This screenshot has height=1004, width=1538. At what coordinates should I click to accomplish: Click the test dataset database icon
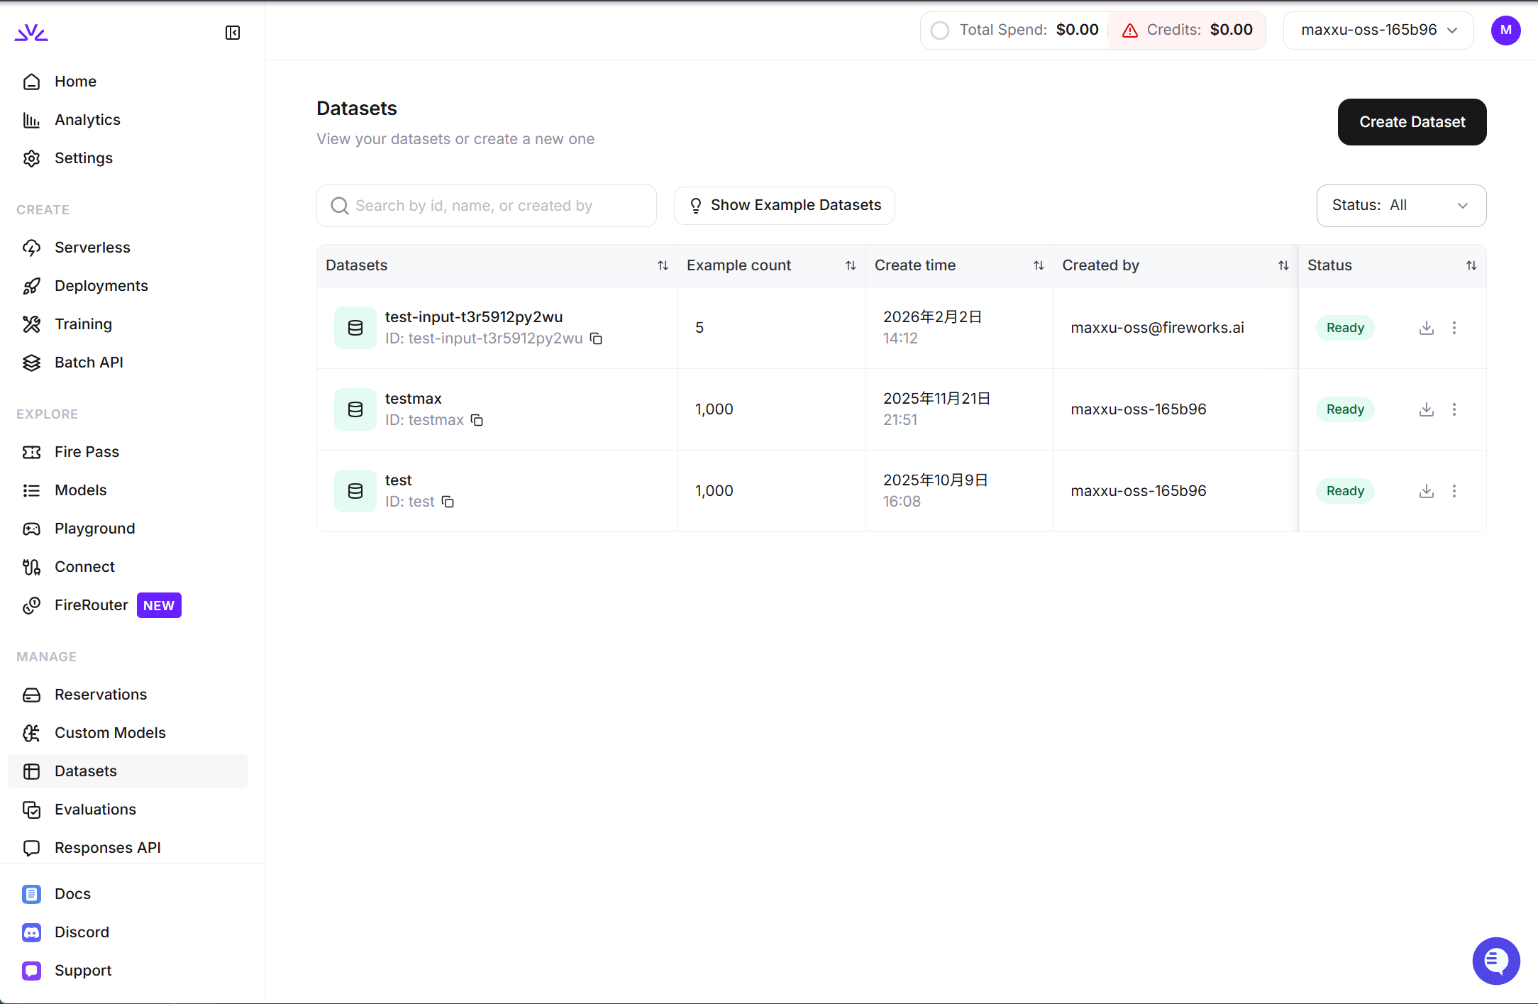(355, 491)
